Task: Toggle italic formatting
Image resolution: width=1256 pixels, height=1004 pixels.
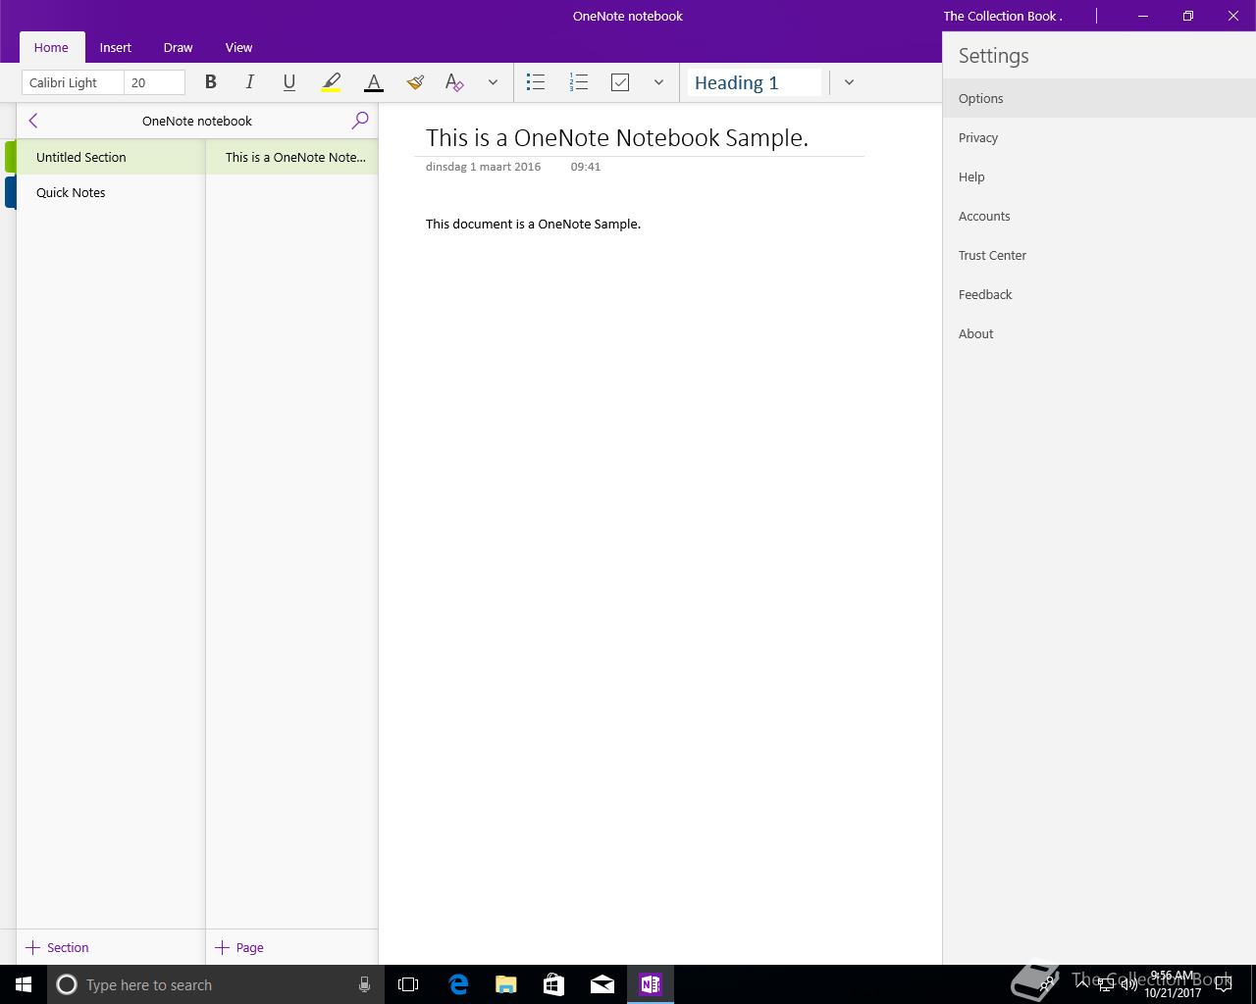Action: (249, 82)
